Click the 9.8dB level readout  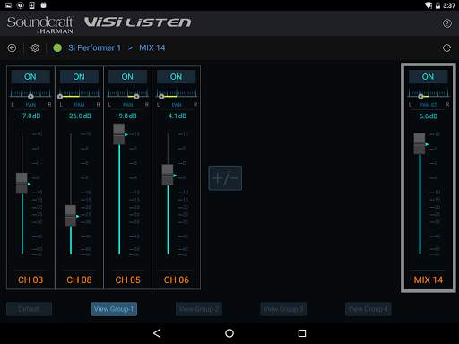pos(127,116)
